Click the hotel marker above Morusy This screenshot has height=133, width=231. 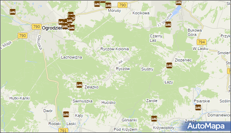point(108,5)
